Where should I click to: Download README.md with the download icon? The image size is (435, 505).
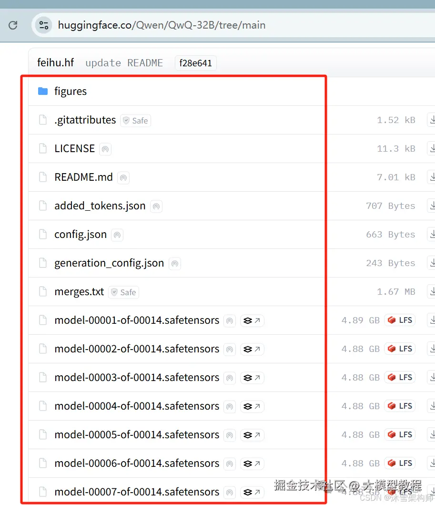point(432,177)
